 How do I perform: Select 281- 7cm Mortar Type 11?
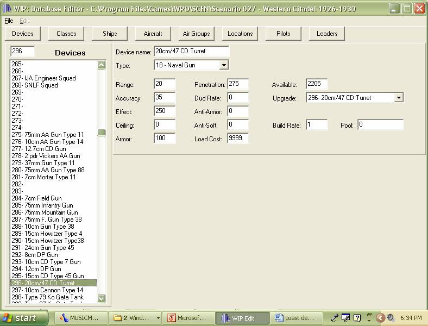(53, 177)
